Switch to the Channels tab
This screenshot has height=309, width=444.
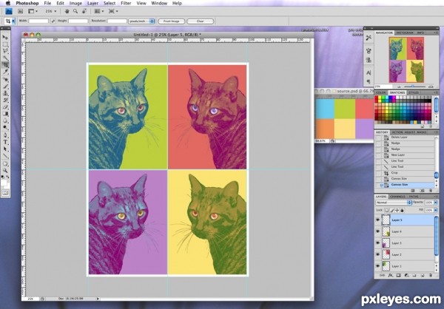397,197
